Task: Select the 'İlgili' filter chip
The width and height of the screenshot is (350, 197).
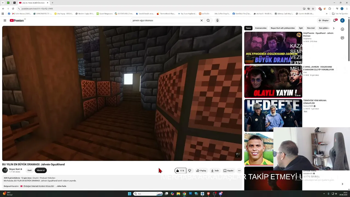Action: coord(301,28)
